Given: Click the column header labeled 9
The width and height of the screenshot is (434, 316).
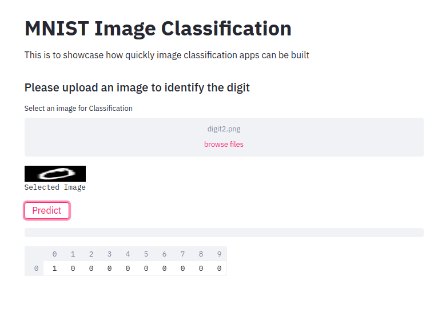Looking at the screenshot, I should (219, 254).
